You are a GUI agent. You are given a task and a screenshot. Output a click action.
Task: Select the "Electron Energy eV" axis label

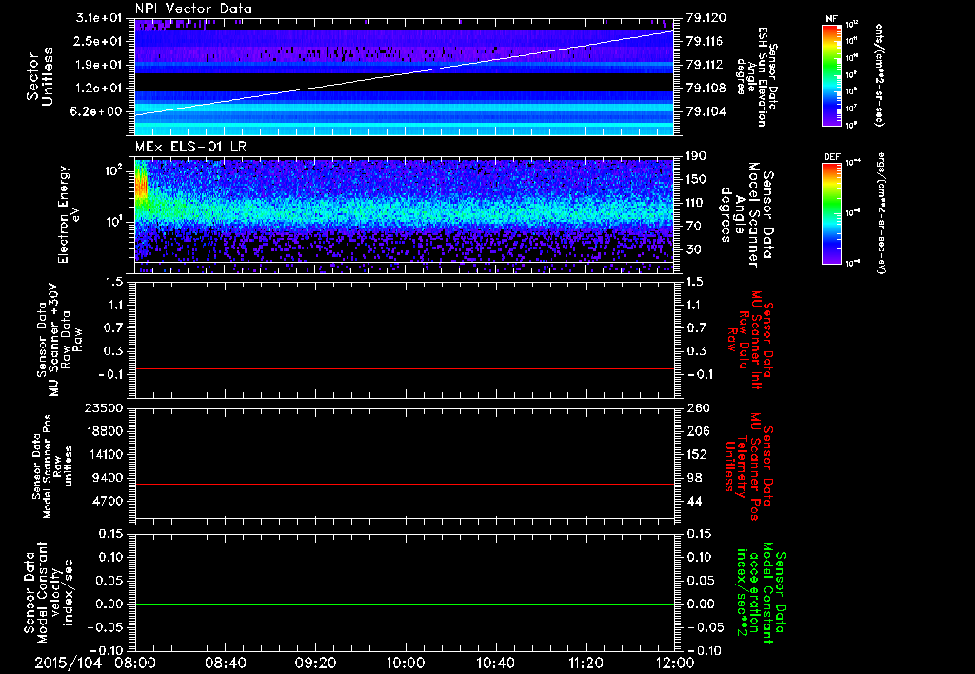[x=69, y=214]
